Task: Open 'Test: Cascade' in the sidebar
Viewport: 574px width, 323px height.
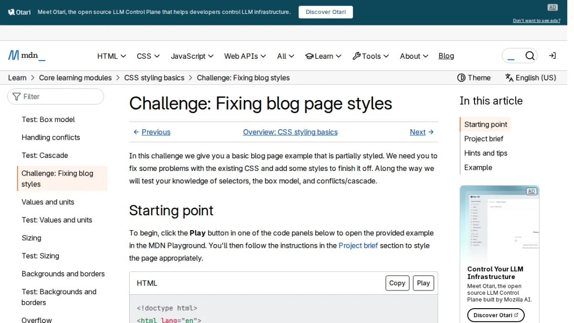Action: point(45,156)
